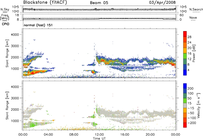Screen dimensions: 203x140
Task: Click the "08:00" time tick label
Action: point(74,135)
